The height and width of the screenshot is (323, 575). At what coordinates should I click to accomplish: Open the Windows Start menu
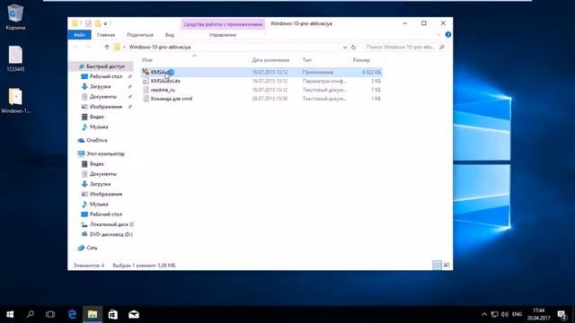pos(10,314)
